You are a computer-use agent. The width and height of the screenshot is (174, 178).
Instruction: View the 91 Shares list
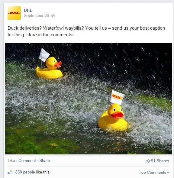pyautogui.click(x=160, y=161)
